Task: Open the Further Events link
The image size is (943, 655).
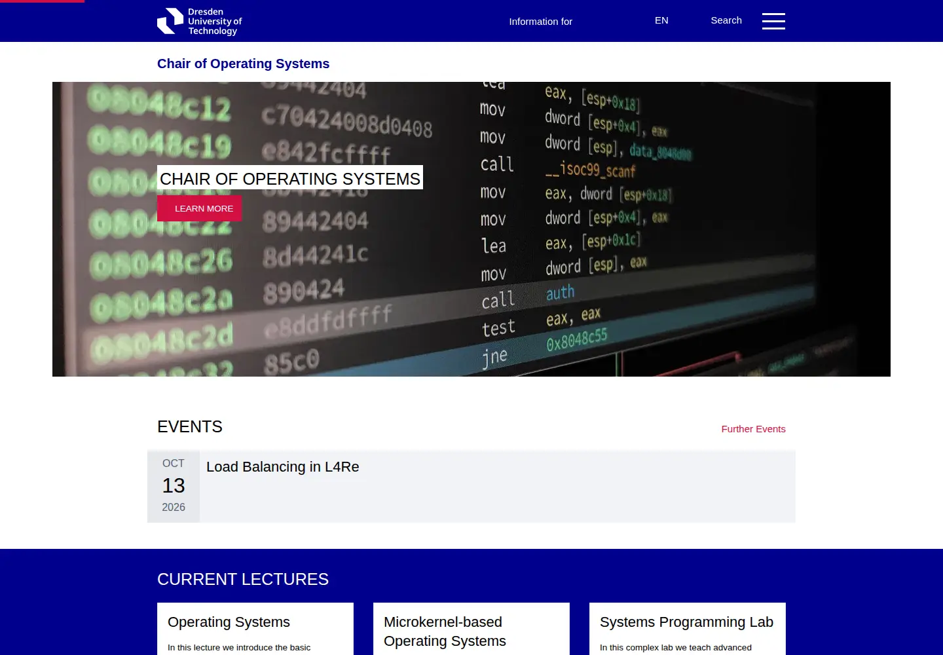Action: (x=753, y=429)
